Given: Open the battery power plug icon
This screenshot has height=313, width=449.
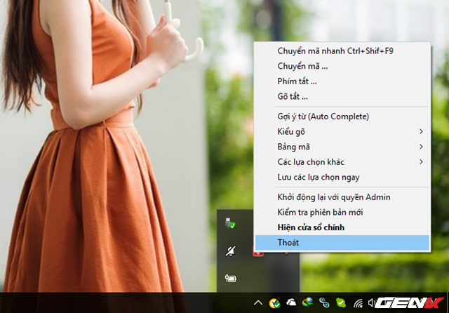Looking at the screenshot, I should [231, 278].
